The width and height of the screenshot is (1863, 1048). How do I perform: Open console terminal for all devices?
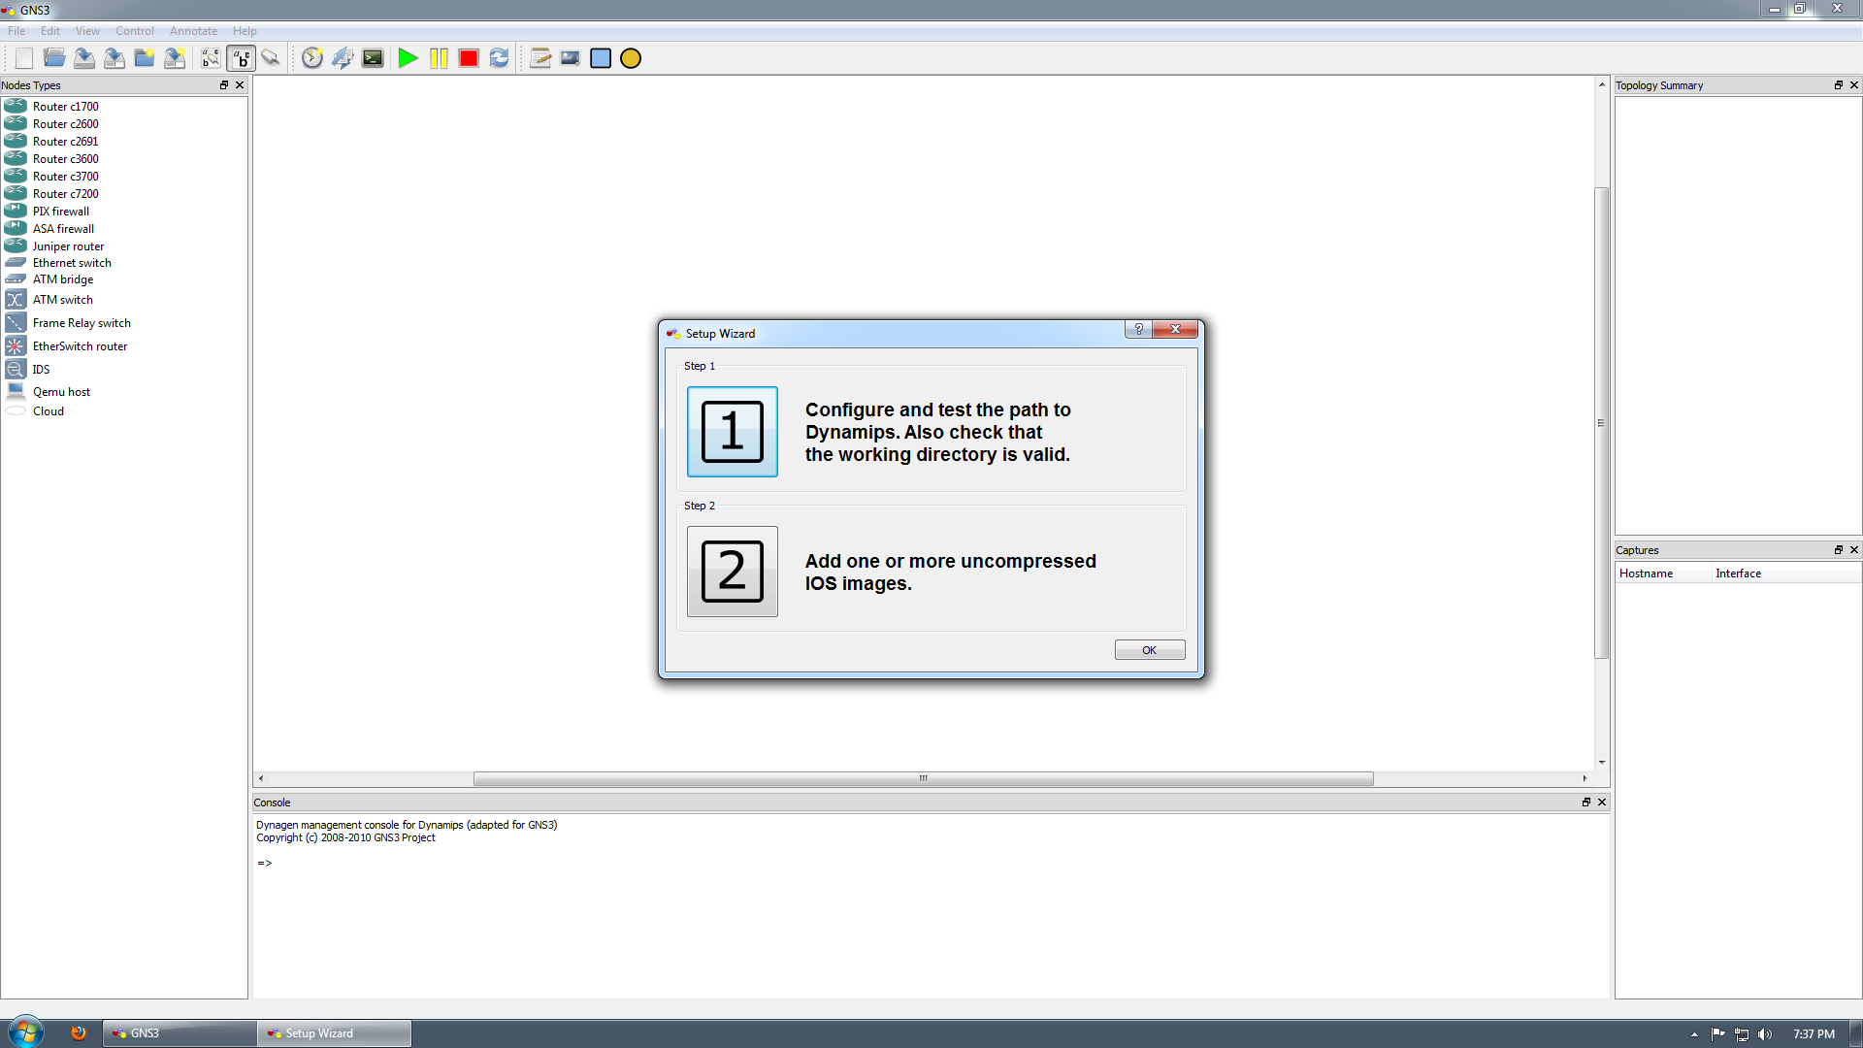373,58
